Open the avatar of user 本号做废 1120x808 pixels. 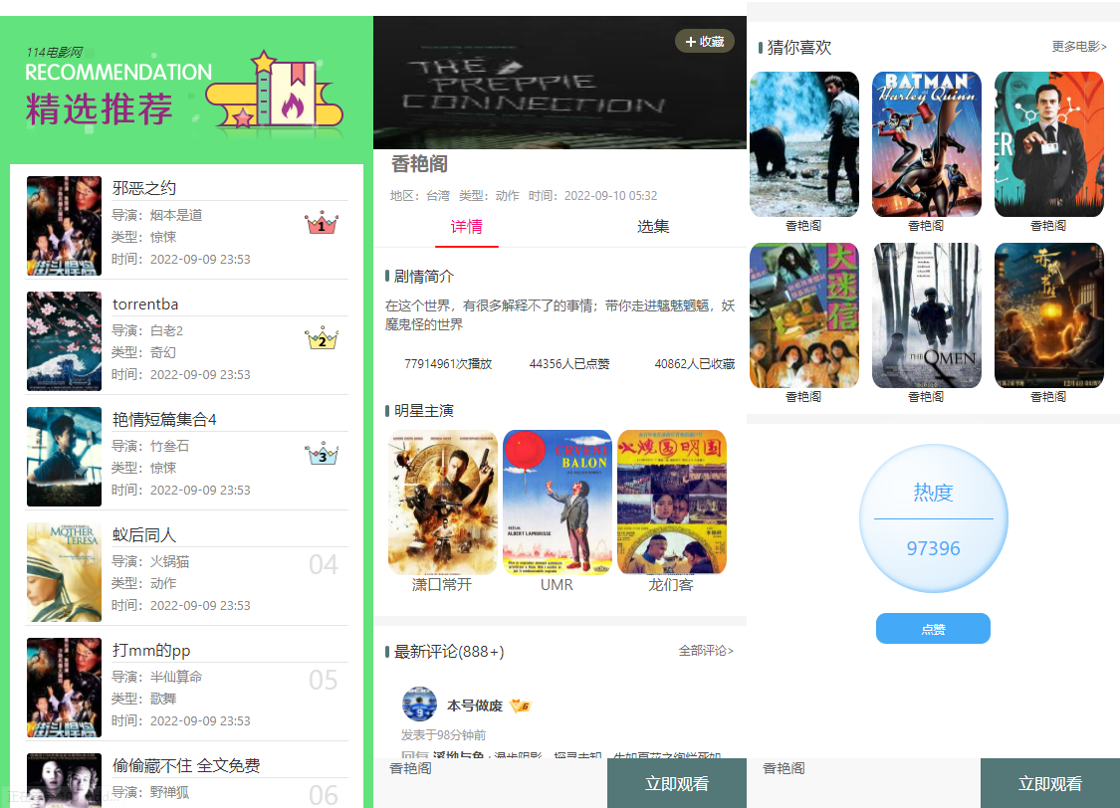point(419,704)
